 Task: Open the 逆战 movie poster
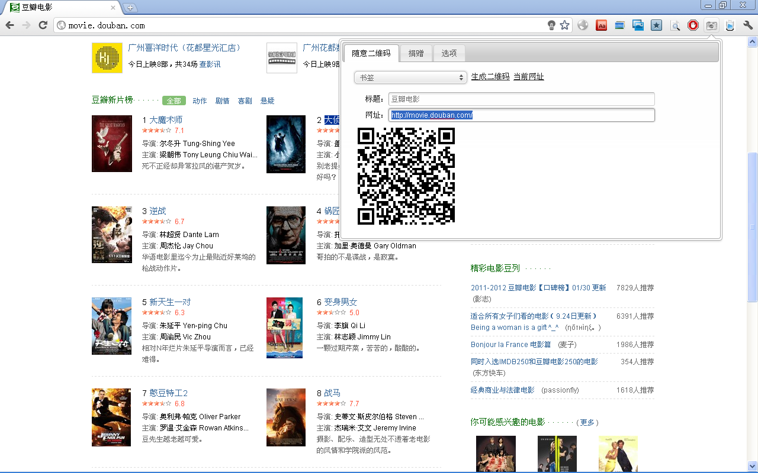pos(112,235)
